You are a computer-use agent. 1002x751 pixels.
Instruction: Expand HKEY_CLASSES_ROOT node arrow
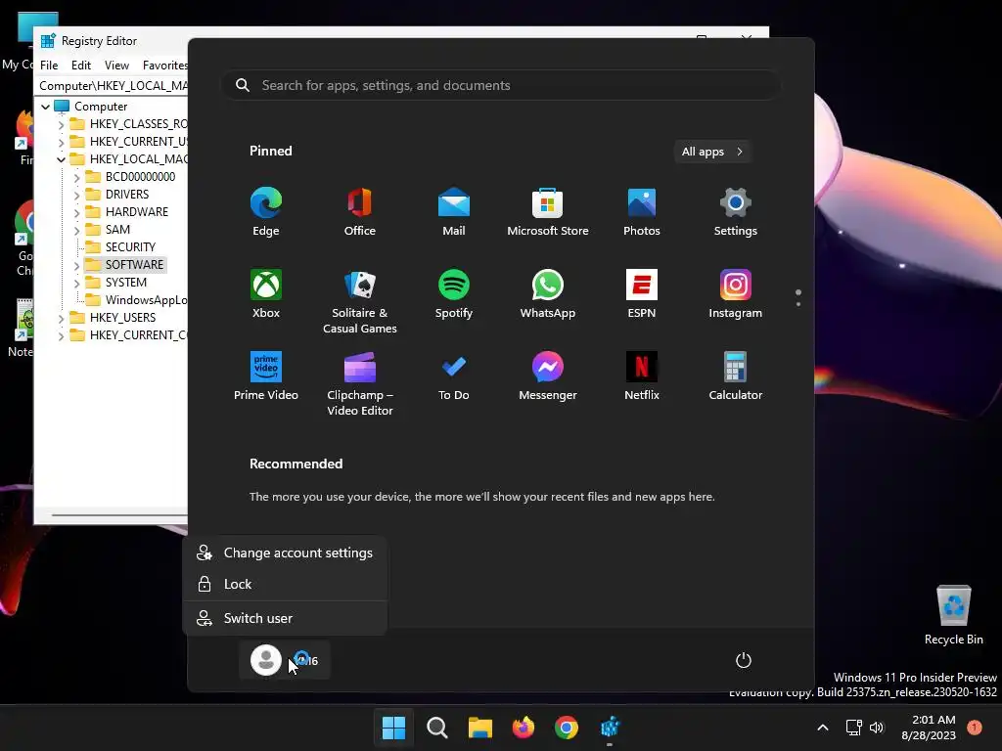click(62, 124)
